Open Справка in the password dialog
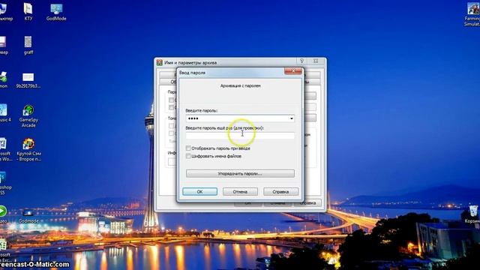The image size is (480, 270). click(280, 192)
